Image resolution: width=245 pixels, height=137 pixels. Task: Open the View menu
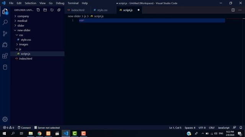42,3
